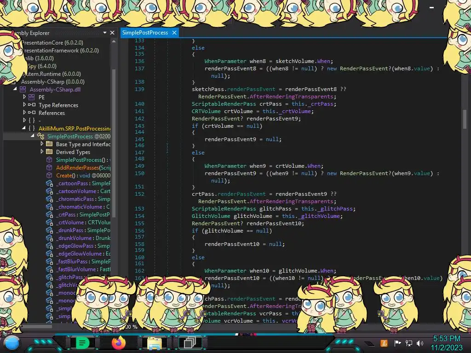Click line number 147 in the gutter
471x353 pixels.
click(139, 153)
